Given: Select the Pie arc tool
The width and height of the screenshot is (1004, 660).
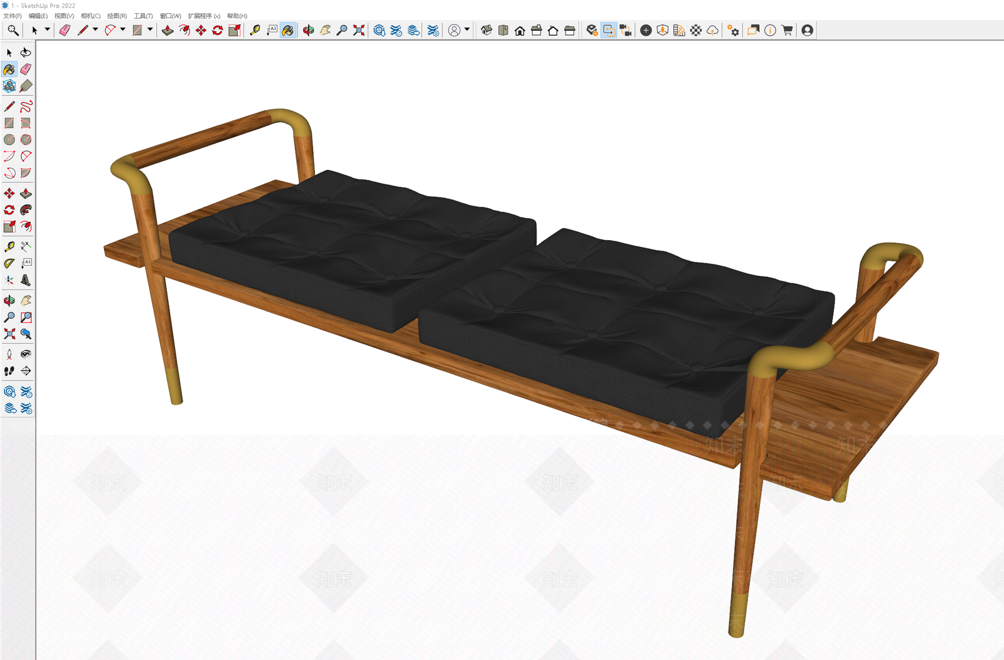Looking at the screenshot, I should click(x=26, y=173).
